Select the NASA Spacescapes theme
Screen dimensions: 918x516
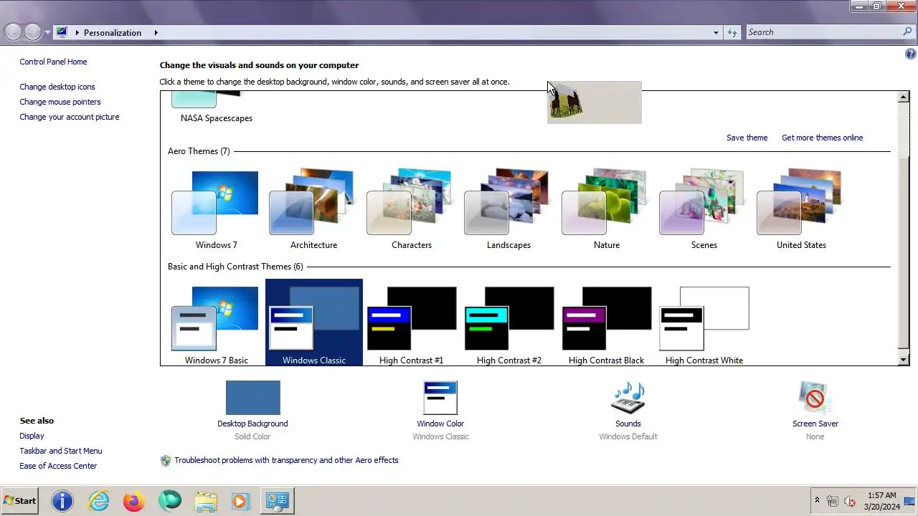coord(216,108)
